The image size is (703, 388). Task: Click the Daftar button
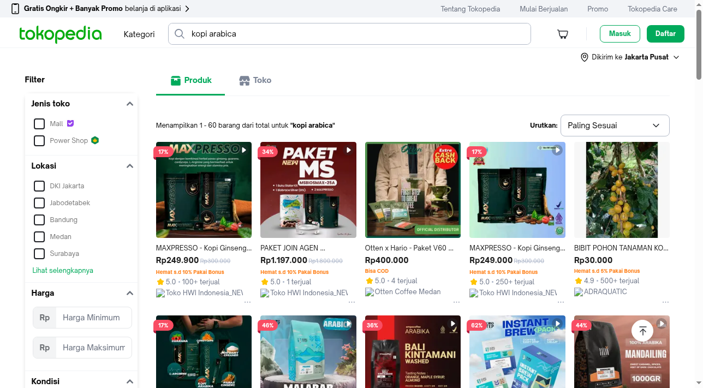coord(665,34)
